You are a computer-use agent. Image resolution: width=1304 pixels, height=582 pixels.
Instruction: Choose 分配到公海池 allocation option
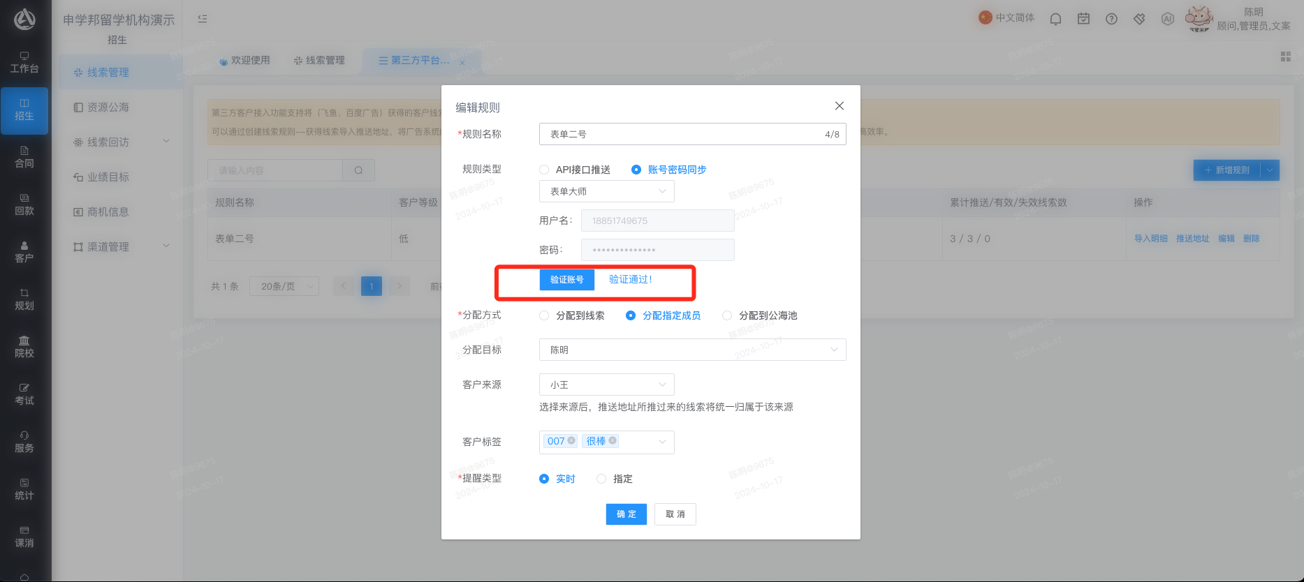760,315
